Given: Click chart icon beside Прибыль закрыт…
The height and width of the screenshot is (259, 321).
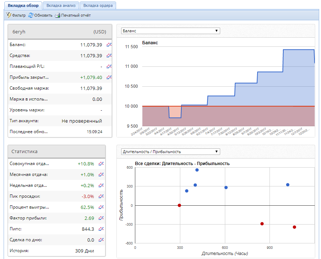Looking at the screenshot, I should [x=109, y=77].
